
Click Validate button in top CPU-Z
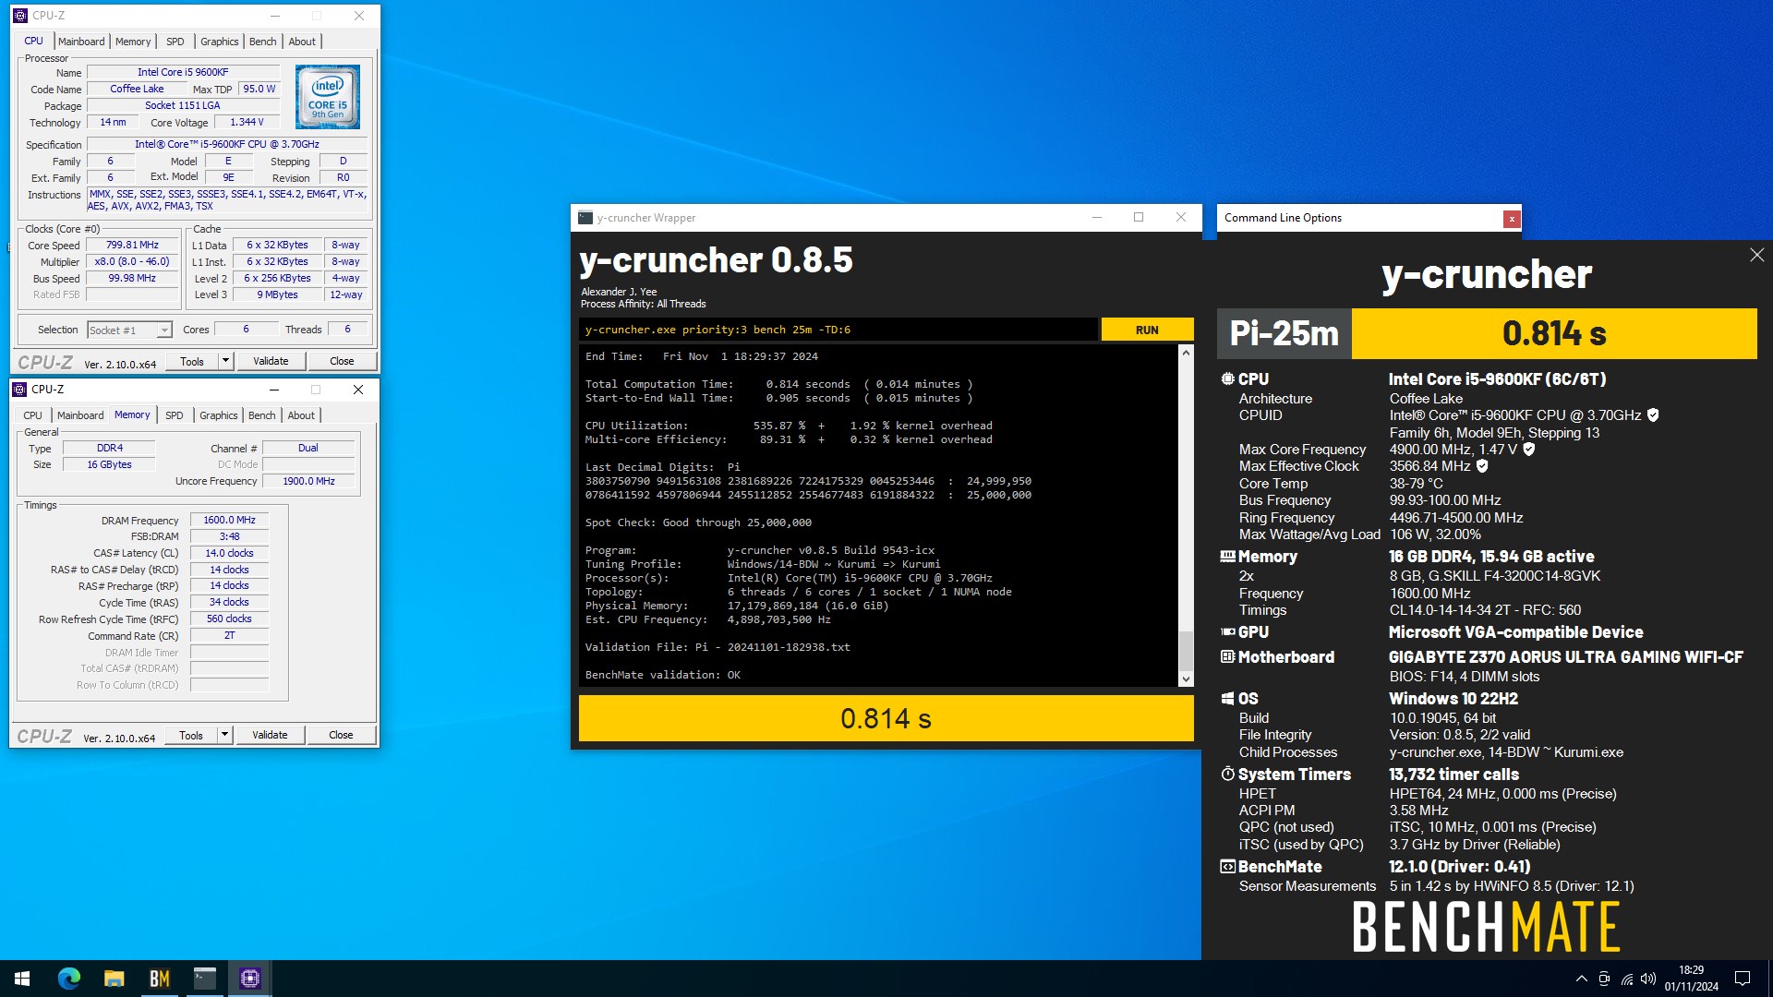click(x=271, y=361)
